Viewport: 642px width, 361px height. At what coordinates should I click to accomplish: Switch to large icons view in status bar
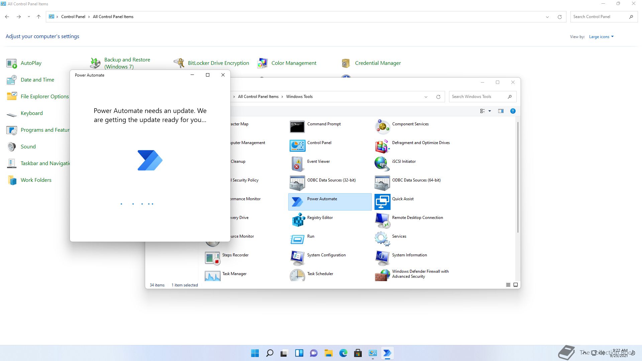point(515,285)
